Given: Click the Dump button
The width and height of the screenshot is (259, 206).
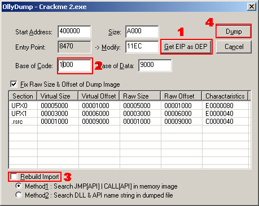Looking at the screenshot, I should point(234,32).
